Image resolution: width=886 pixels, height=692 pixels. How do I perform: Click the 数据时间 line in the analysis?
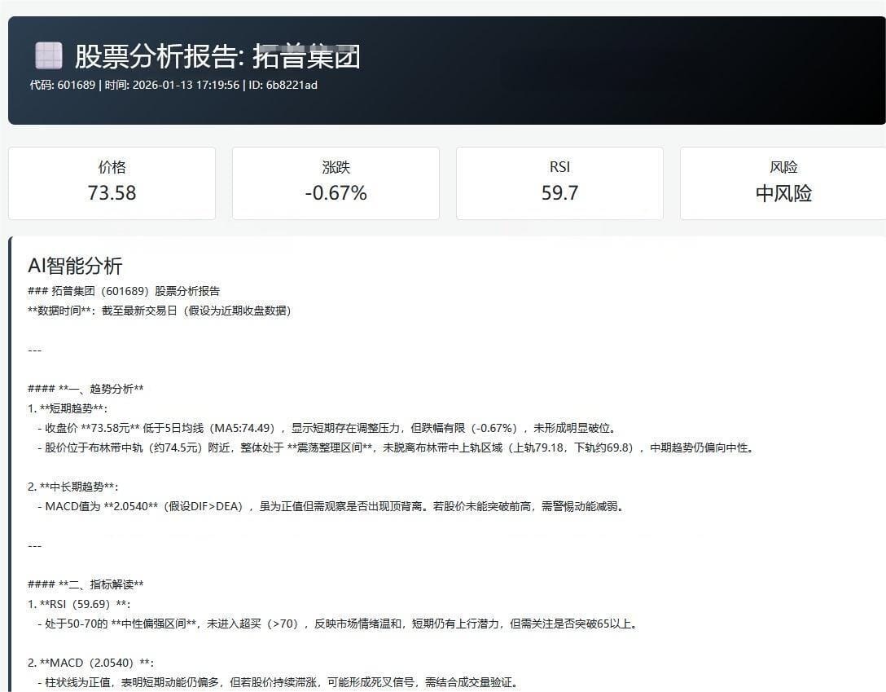click(159, 311)
